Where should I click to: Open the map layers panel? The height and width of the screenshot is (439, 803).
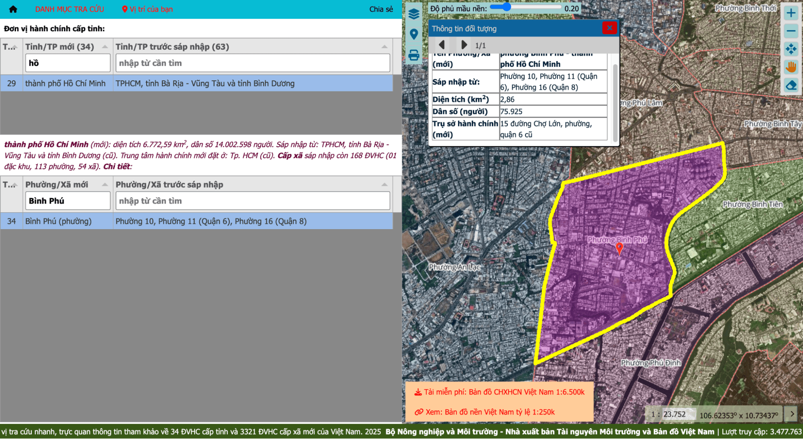(414, 14)
